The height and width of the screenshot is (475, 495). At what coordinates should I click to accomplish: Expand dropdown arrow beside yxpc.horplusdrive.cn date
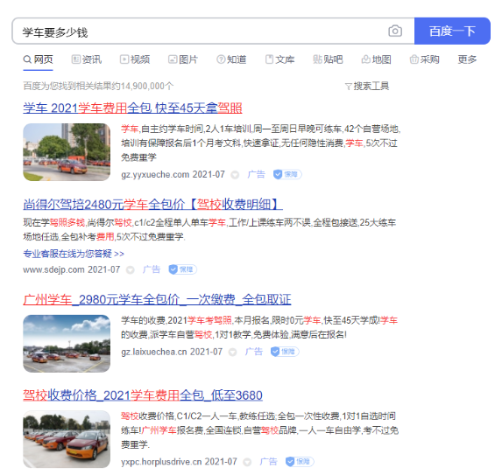click(x=247, y=463)
